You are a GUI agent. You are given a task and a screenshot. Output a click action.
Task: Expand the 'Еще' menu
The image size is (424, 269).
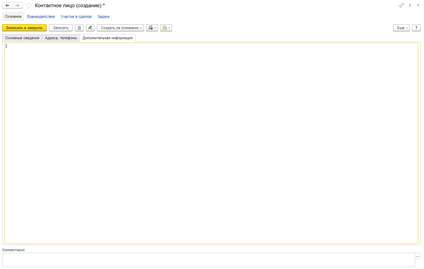click(x=401, y=28)
